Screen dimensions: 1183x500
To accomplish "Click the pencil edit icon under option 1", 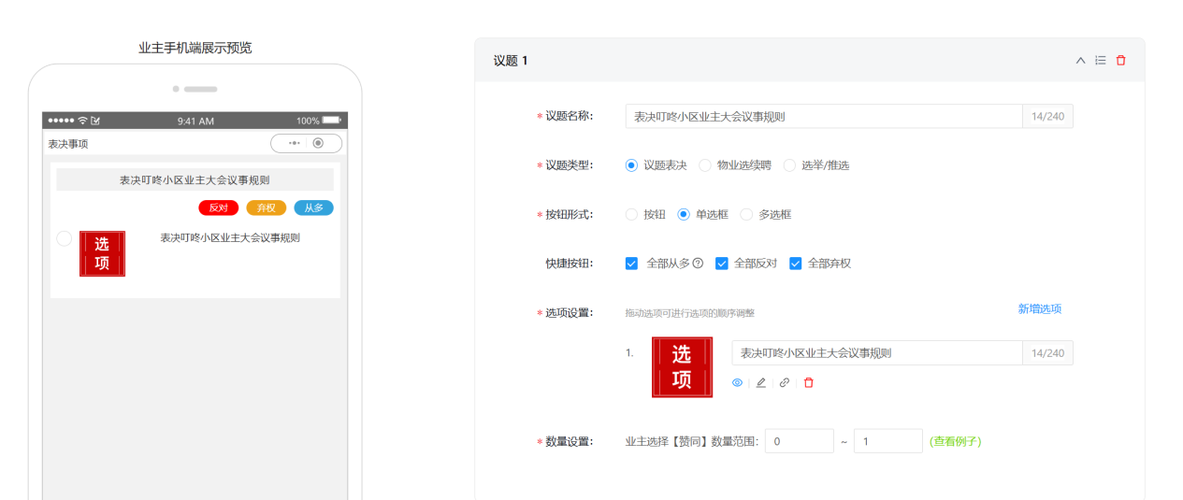I will click(x=761, y=383).
